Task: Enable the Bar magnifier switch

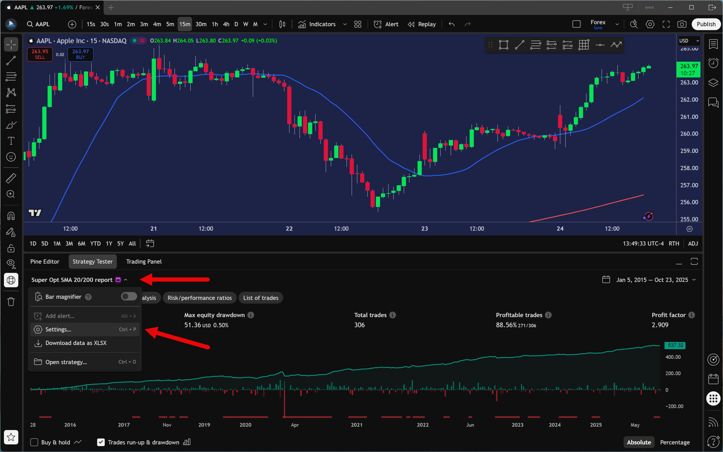Action: (129, 297)
